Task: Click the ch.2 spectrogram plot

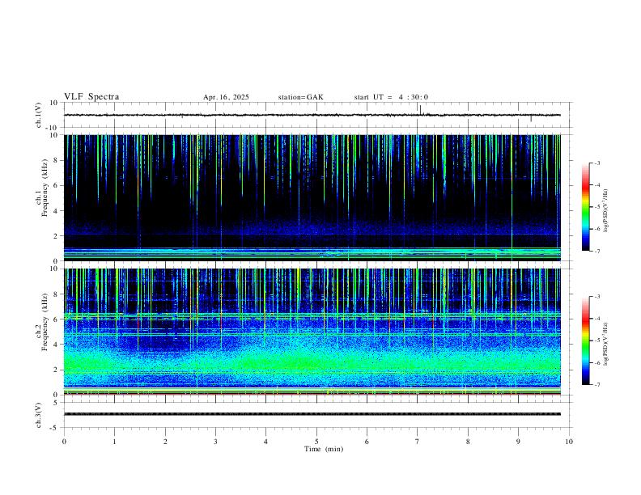Action: click(312, 332)
